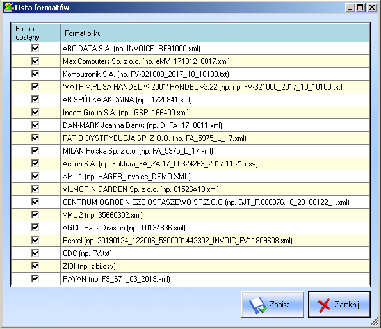Uncheck the RAYAN format checkbox

coord(35,278)
